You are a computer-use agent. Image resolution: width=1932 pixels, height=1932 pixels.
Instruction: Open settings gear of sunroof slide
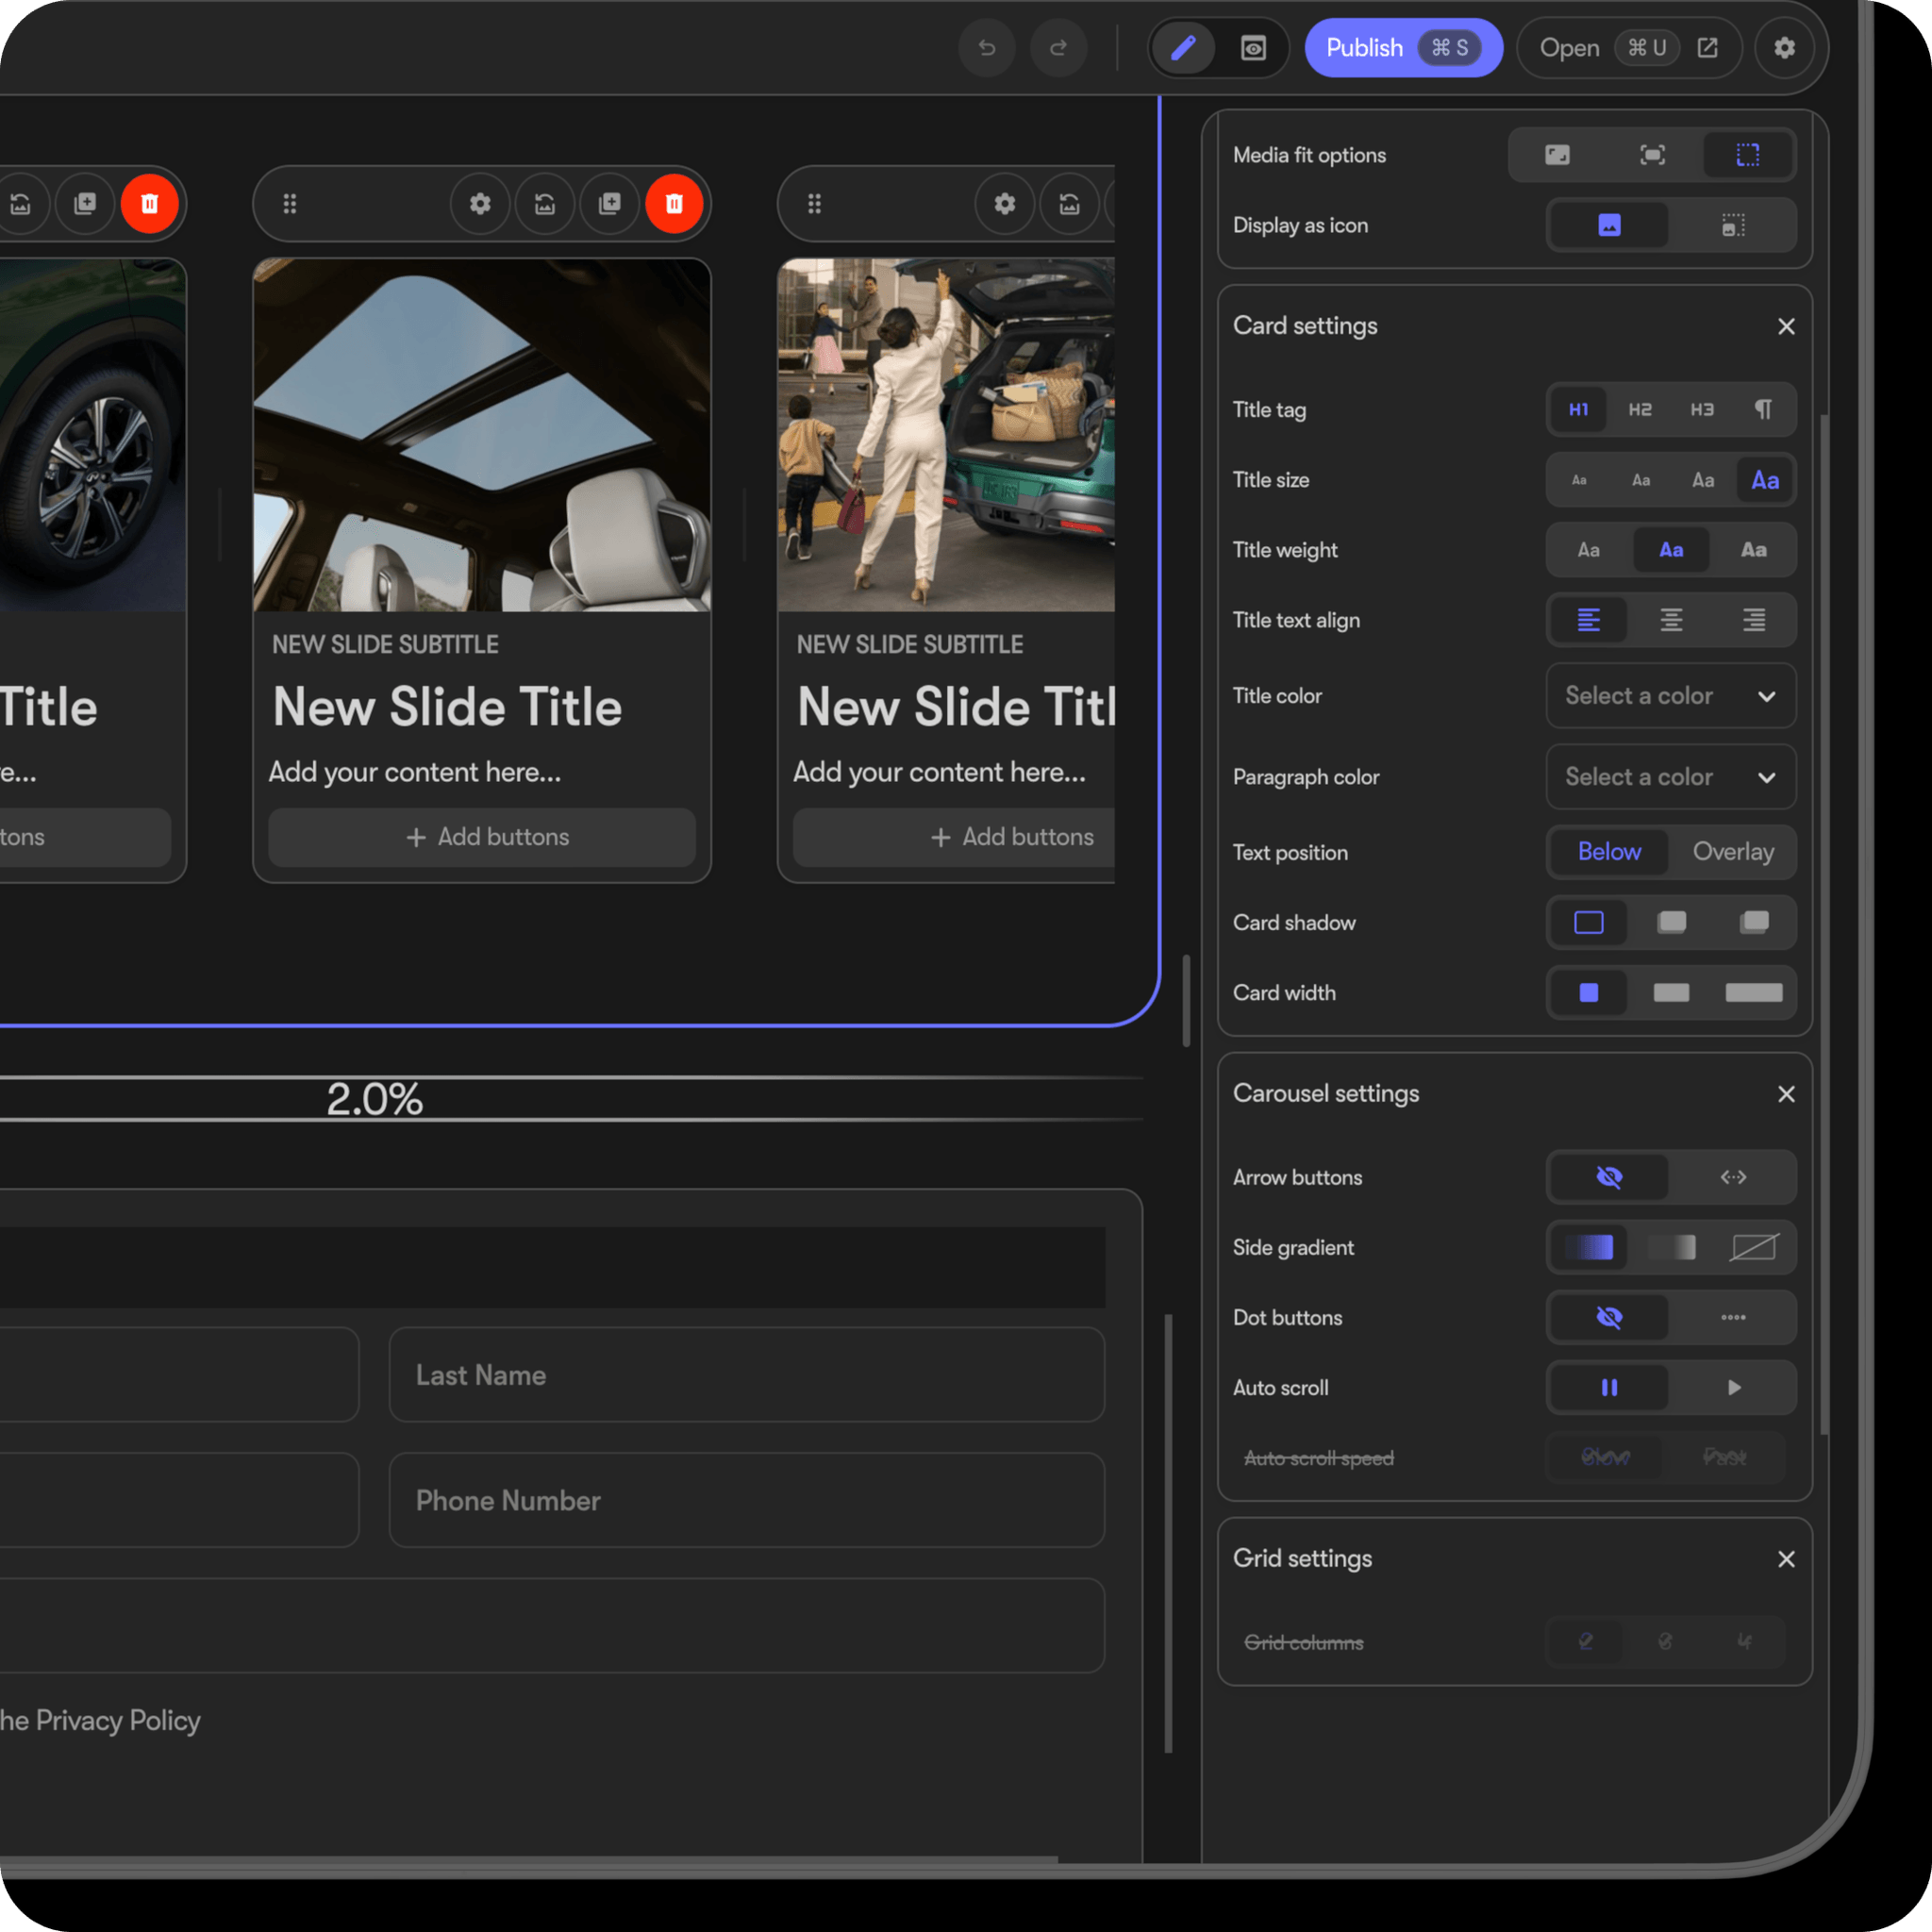click(480, 204)
